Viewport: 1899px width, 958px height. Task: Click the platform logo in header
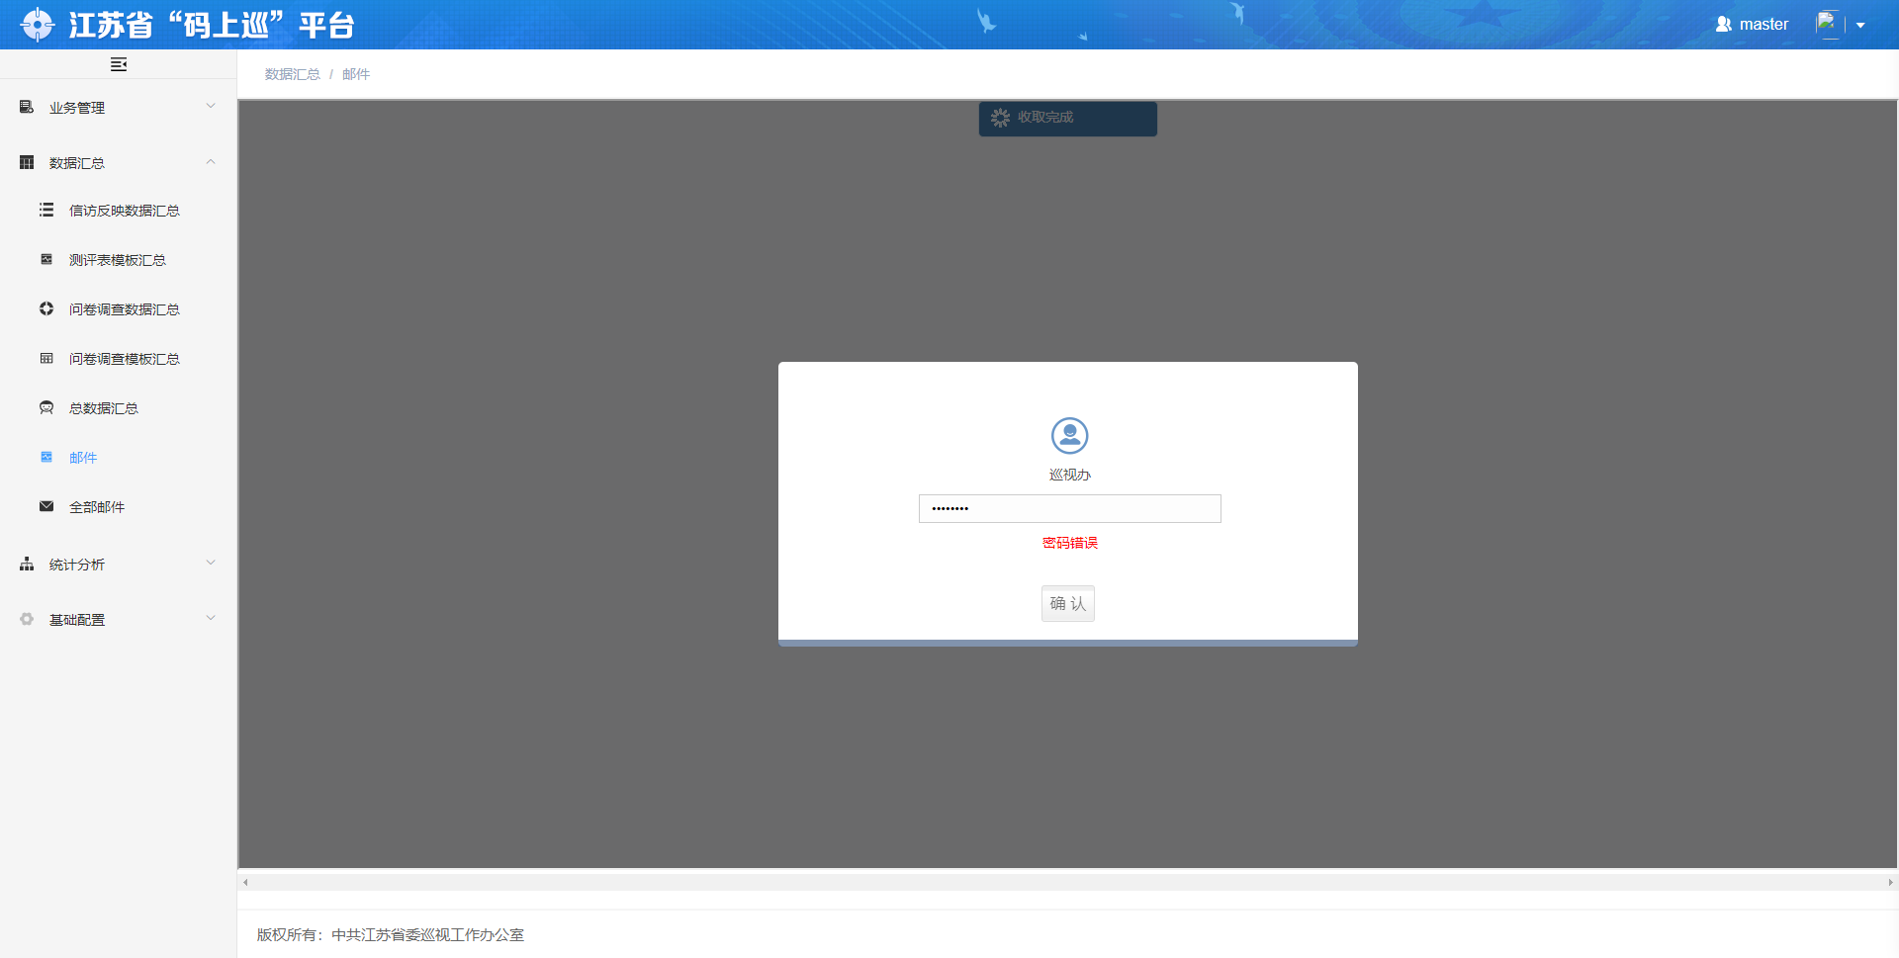click(x=38, y=24)
